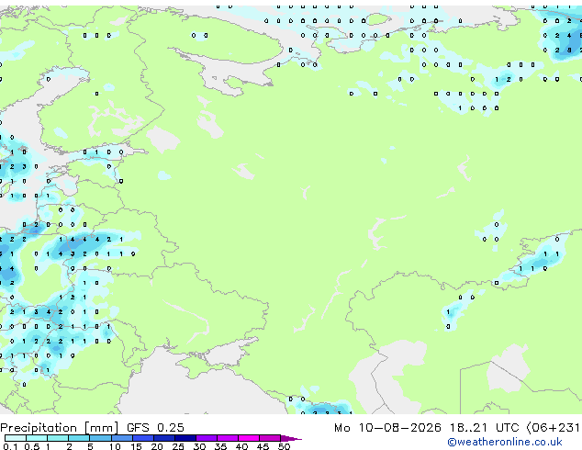Click the "[mm]" unit label
Image resolution: width=582 pixels, height=450 pixels.
101,428
